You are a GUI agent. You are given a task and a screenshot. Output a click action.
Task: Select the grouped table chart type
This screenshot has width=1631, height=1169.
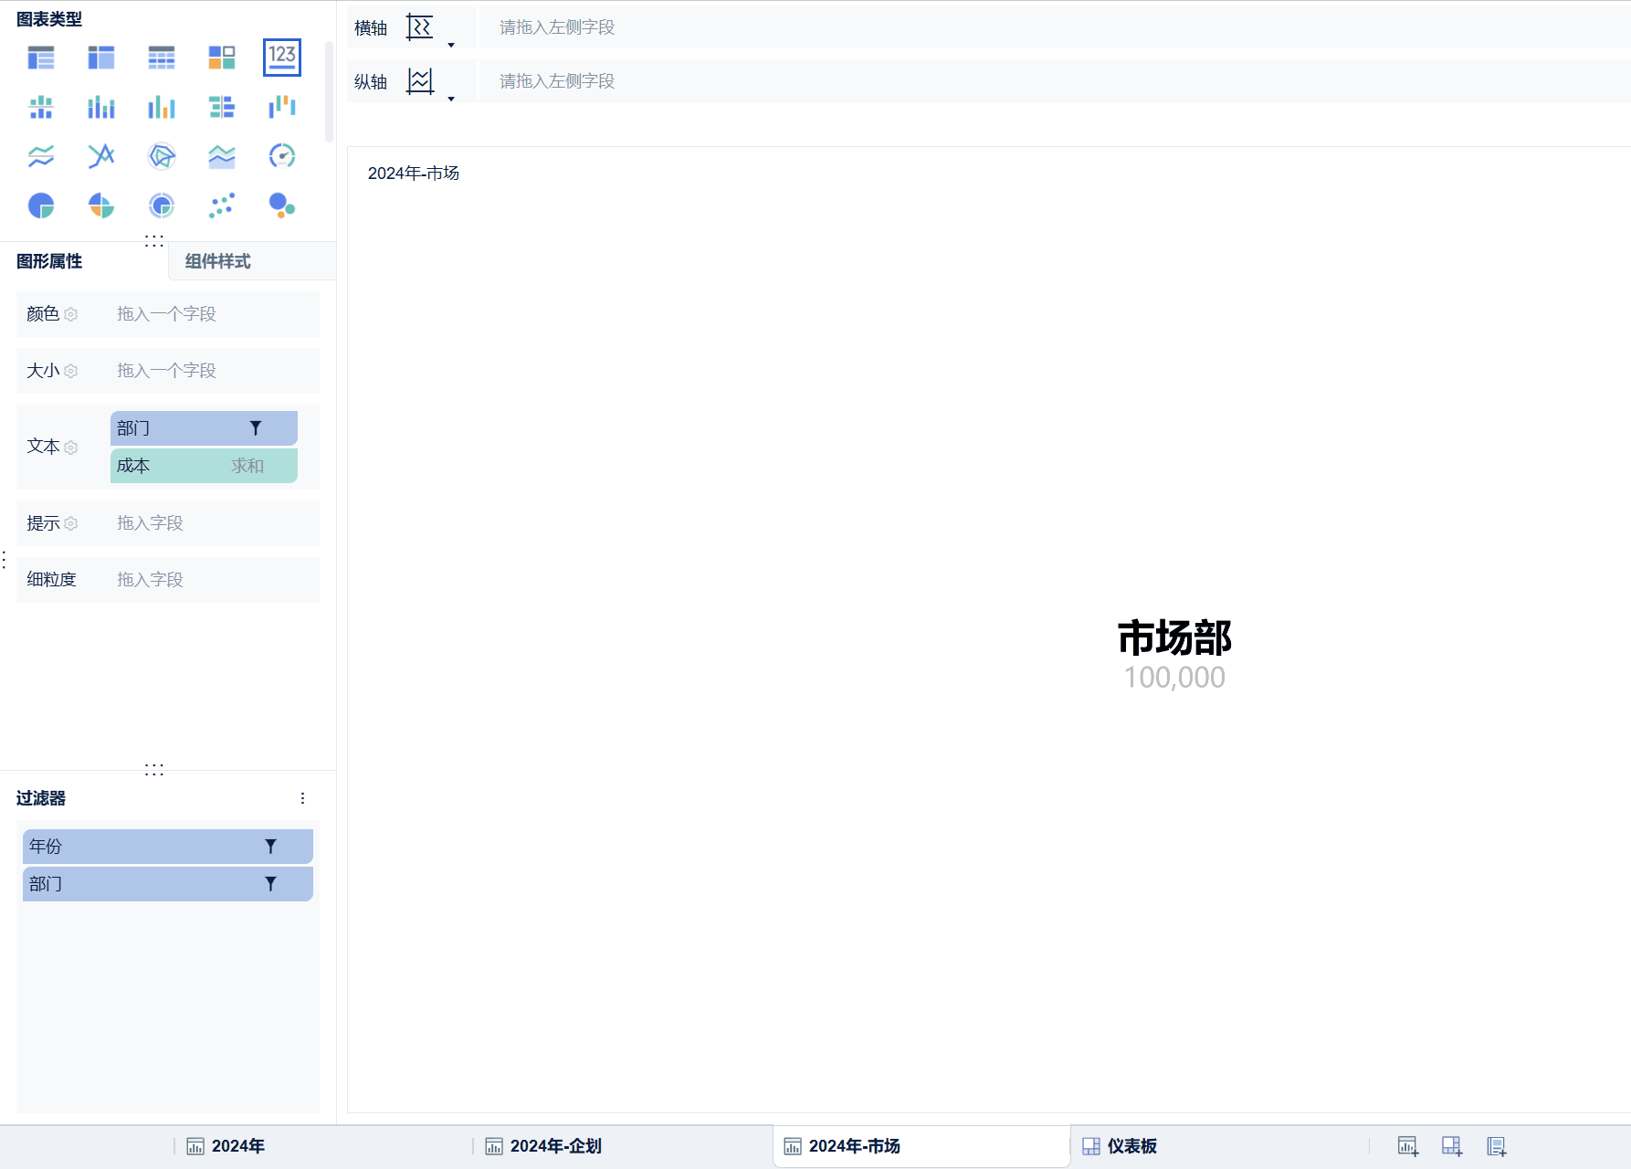coord(41,58)
